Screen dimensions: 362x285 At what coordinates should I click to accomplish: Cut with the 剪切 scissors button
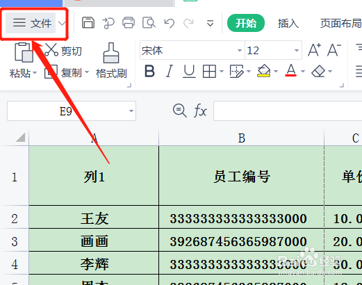pyautogui.click(x=63, y=50)
